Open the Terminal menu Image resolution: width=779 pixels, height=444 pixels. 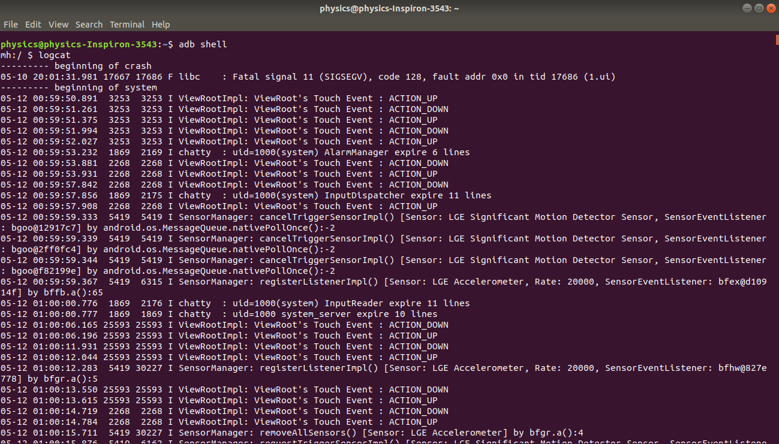127,25
